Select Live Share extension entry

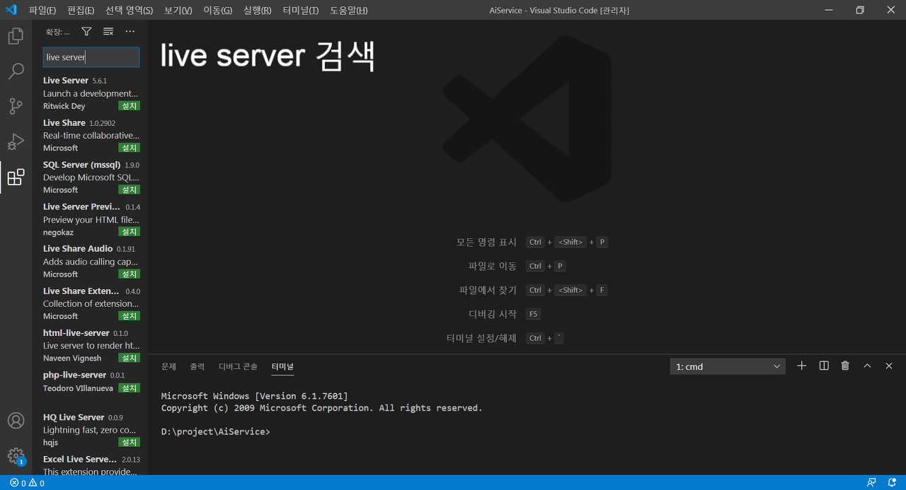coord(90,135)
